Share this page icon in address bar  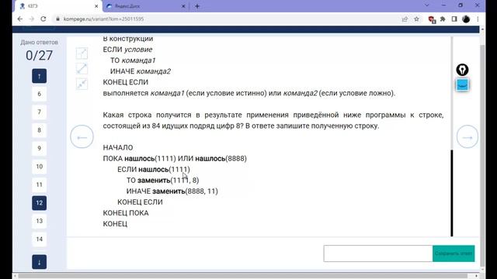(405, 19)
